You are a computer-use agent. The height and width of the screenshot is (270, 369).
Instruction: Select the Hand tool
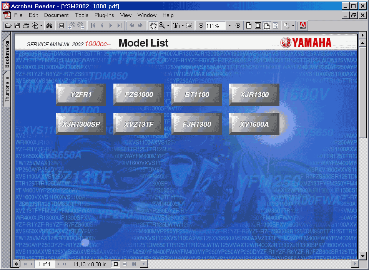point(153,25)
